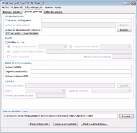Expand the Código de carácteres dropdown
The width and height of the screenshot is (137, 133).
point(111,91)
